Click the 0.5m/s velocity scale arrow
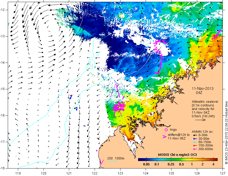 click(200, 120)
